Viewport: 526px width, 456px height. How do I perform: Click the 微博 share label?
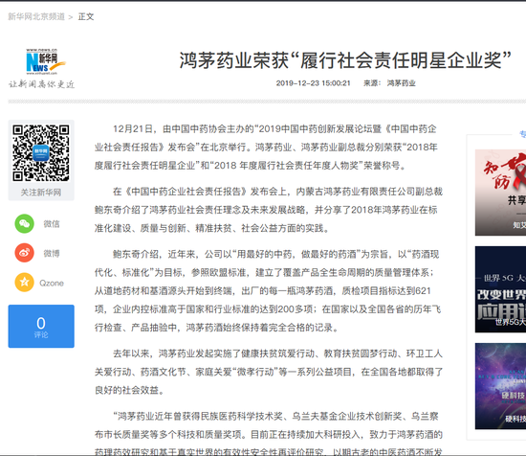pyautogui.click(x=52, y=253)
